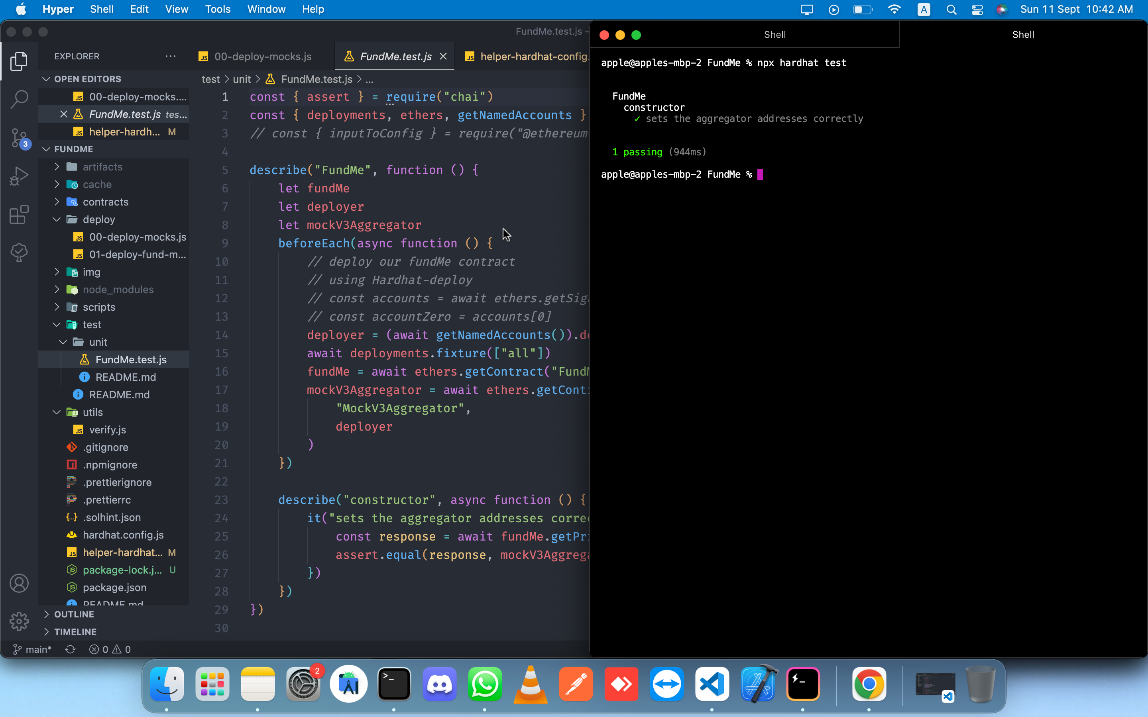This screenshot has width=1148, height=717.
Task: Open 01-deploy-fund-me file in explorer
Action: (114, 255)
